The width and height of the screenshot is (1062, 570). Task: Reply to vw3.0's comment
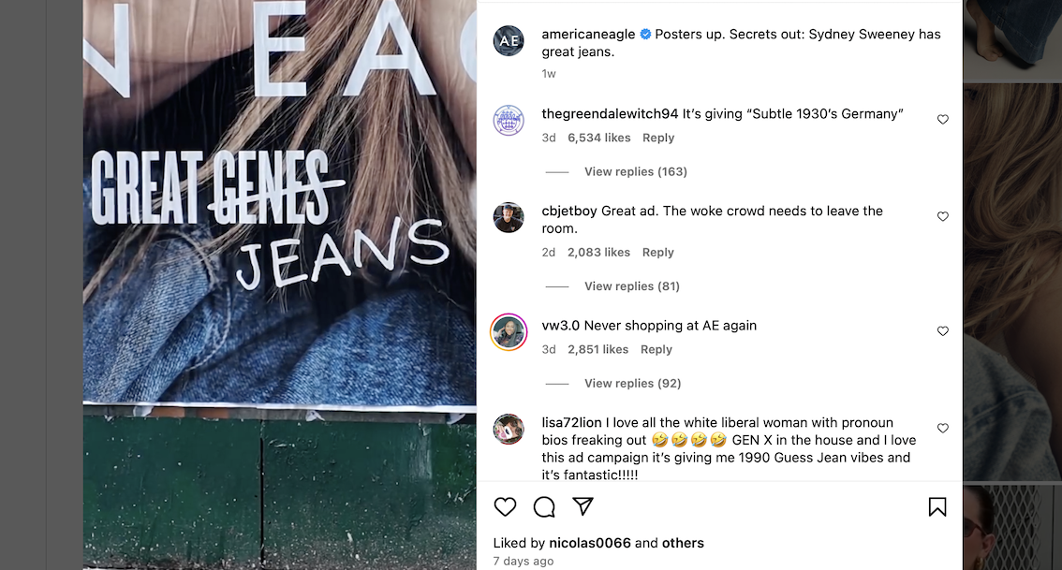coord(656,349)
